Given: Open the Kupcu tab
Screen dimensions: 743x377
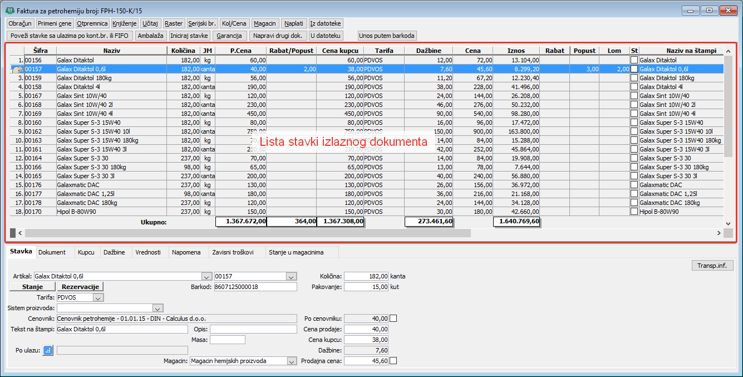Looking at the screenshot, I should pyautogui.click(x=86, y=252).
